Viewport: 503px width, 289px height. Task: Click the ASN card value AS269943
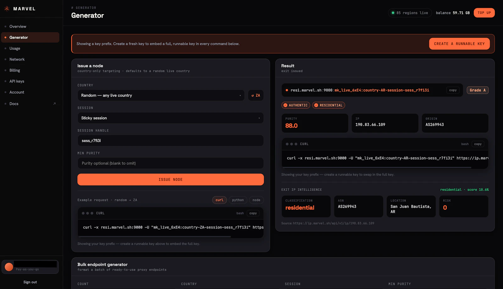[347, 207]
